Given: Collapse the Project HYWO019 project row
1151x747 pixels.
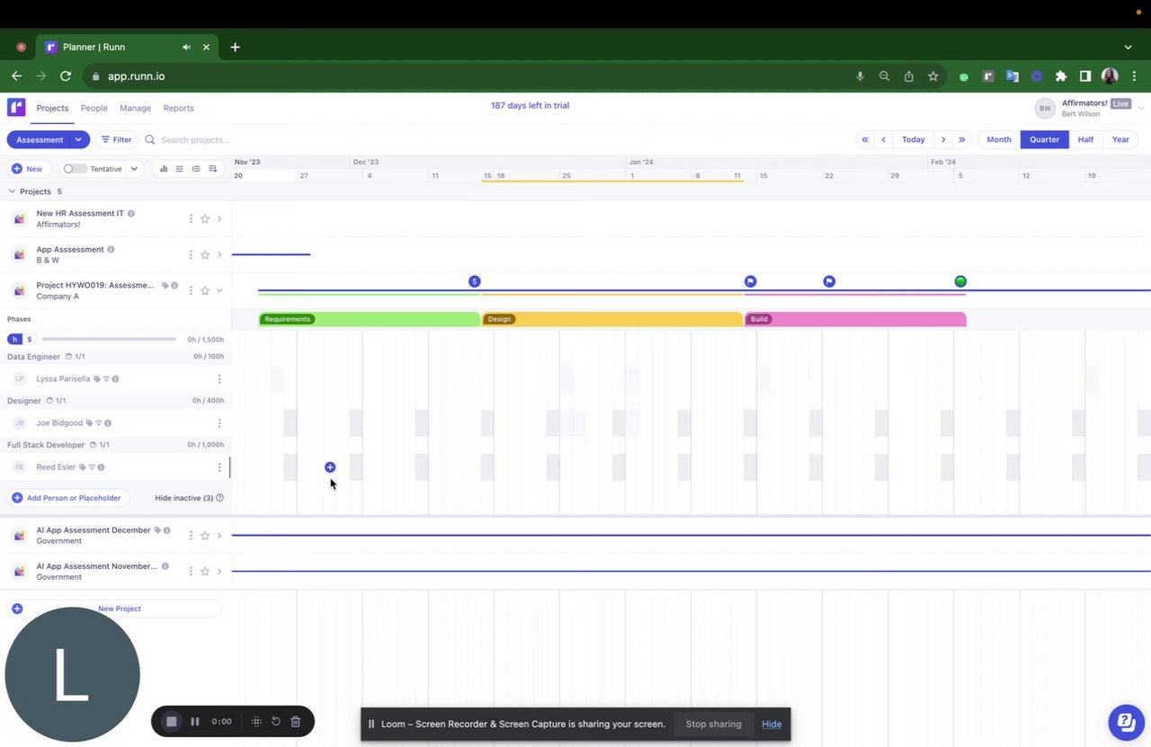Looking at the screenshot, I should [219, 290].
